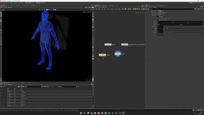
Task: Click the find node magnifier in network editor
Action: (142, 9)
